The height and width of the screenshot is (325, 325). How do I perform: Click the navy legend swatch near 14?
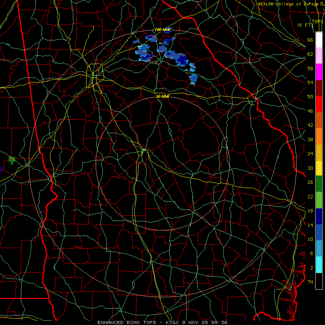[x=319, y=216]
